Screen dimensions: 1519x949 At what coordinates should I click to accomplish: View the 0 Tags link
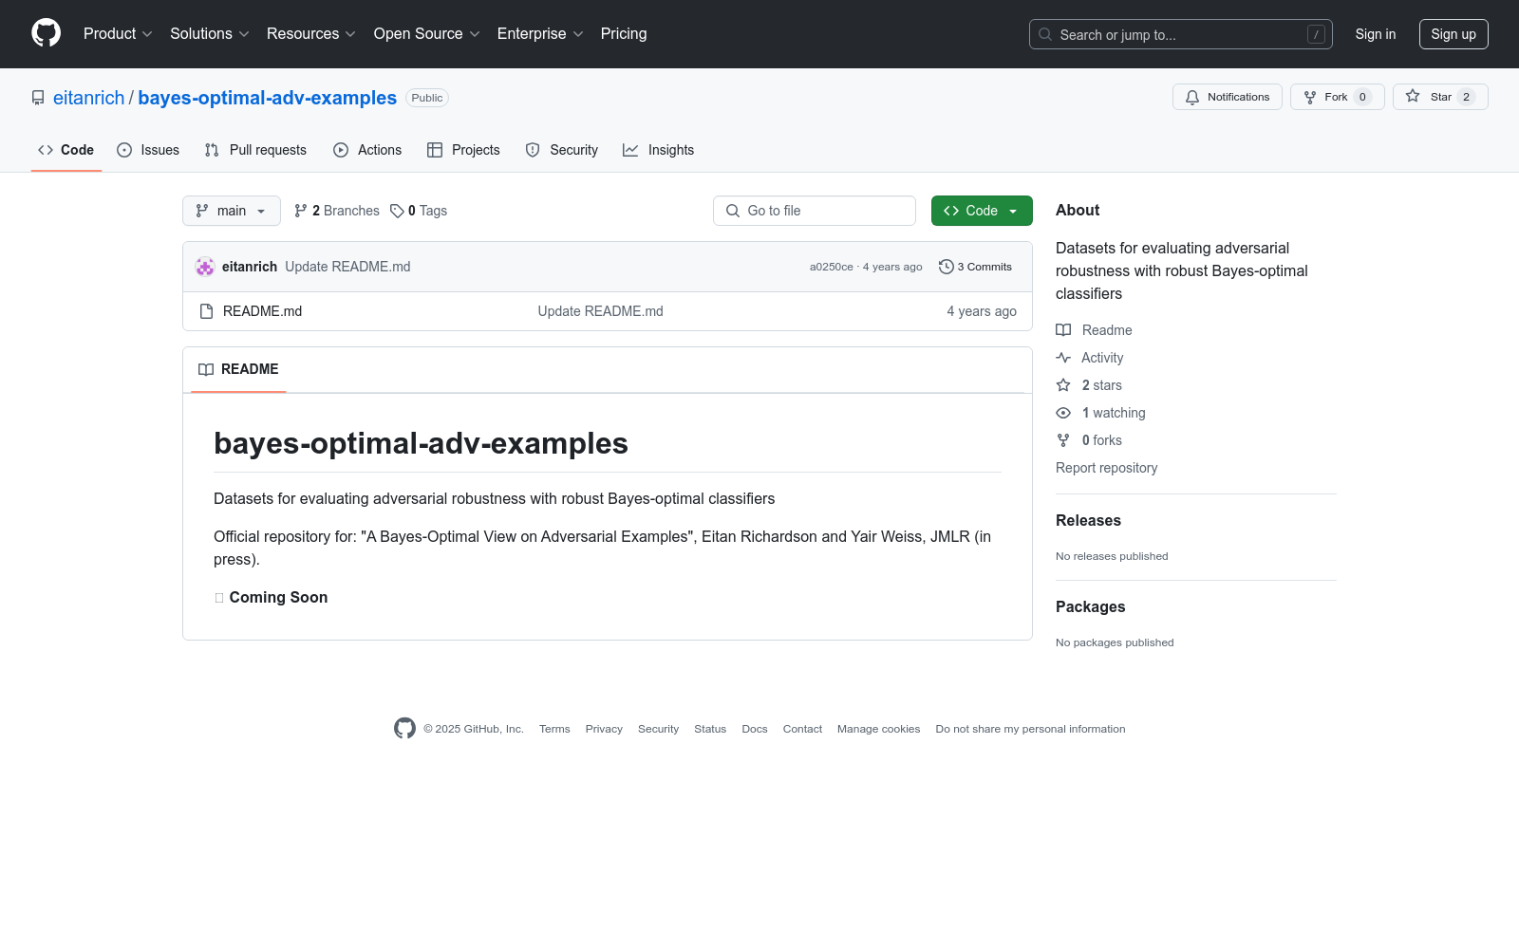419,211
